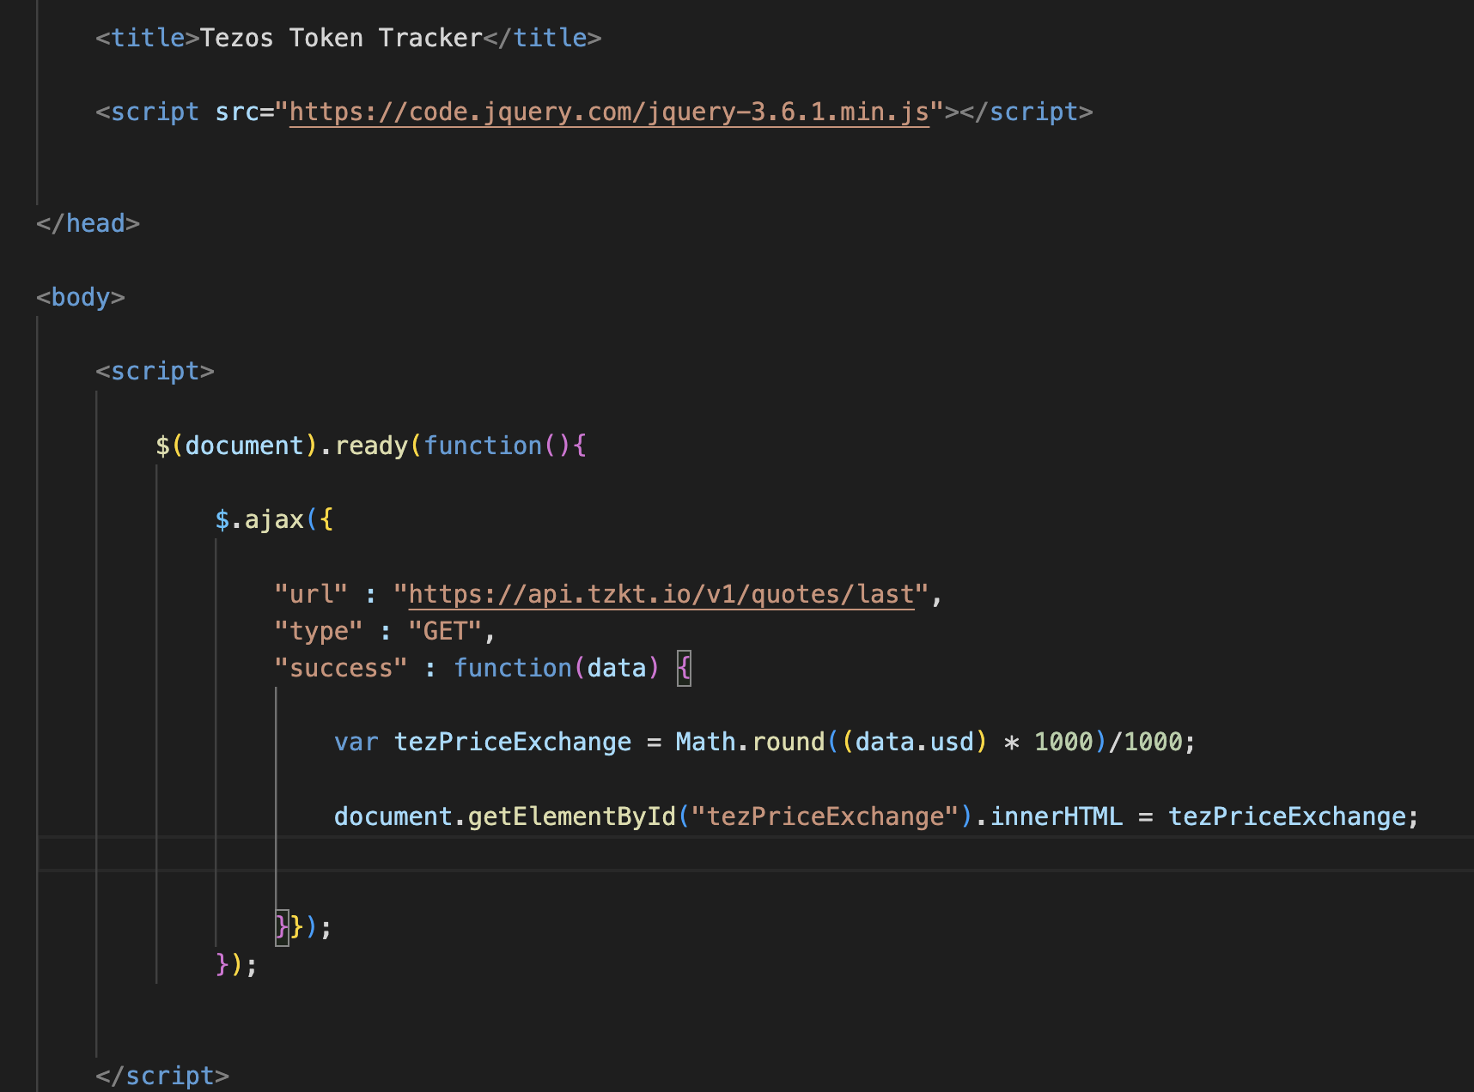This screenshot has height=1092, width=1474.
Task: Click the closing head tag
Action: [88, 224]
